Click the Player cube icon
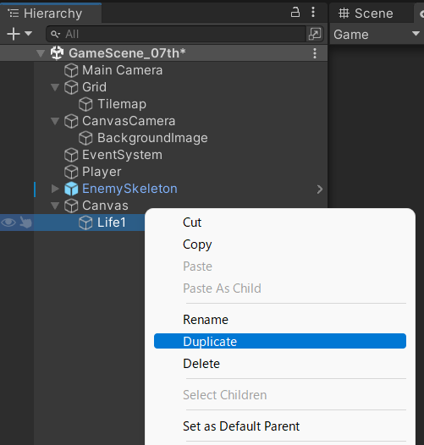424x445 pixels. pos(71,172)
